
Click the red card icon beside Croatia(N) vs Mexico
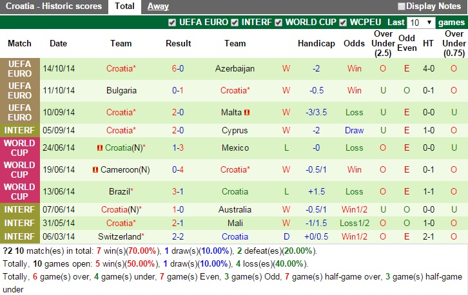100,148
